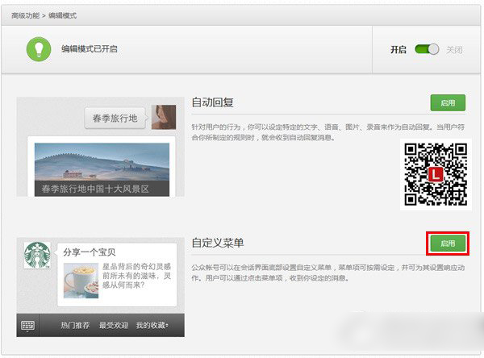Select the 最受欢迎 menu item
The image size is (484, 358).
tap(114, 325)
